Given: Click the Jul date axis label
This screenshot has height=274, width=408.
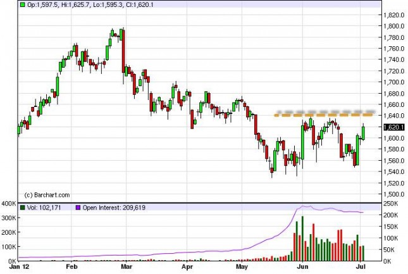Looking at the screenshot, I should [361, 266].
